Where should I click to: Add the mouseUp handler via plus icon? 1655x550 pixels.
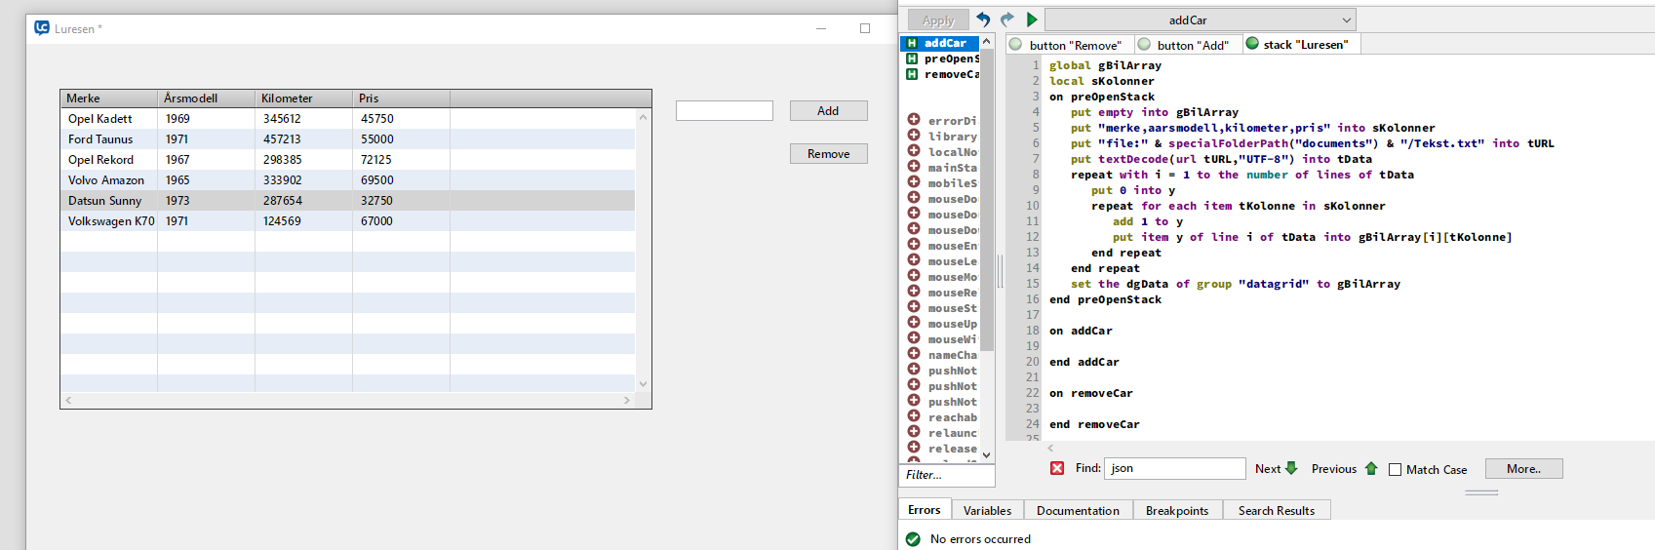click(x=914, y=323)
